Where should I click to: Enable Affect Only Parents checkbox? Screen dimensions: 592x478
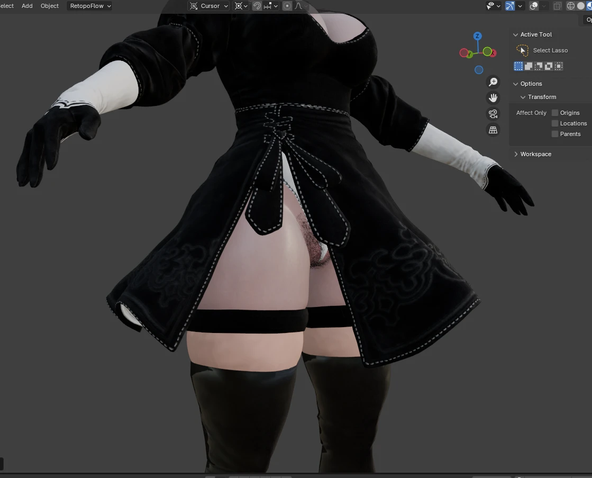click(x=555, y=134)
